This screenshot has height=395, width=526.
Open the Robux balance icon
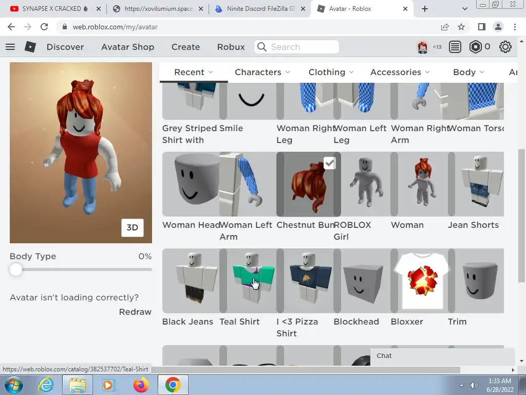[475, 47]
